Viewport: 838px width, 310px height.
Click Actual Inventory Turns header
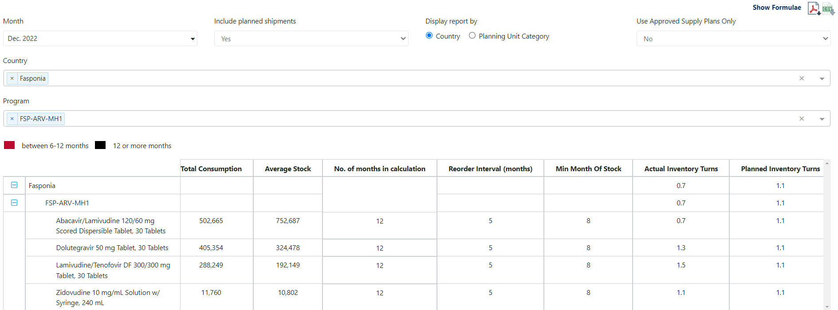point(681,169)
